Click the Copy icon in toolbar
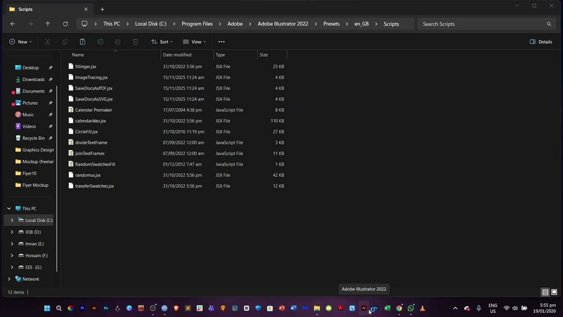The width and height of the screenshot is (563, 317). [x=65, y=42]
